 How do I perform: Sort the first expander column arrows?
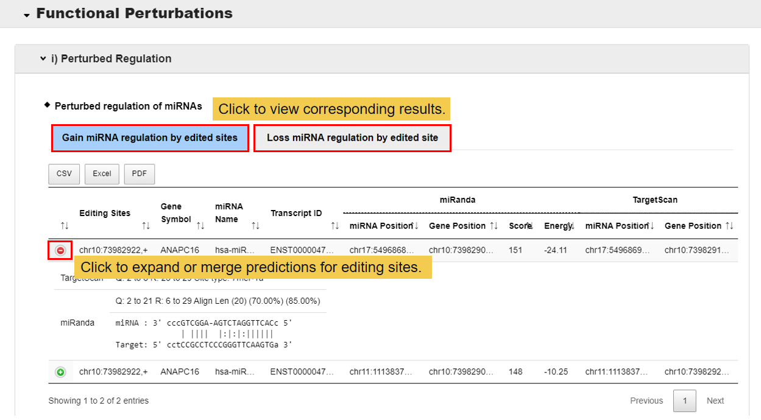pos(65,226)
